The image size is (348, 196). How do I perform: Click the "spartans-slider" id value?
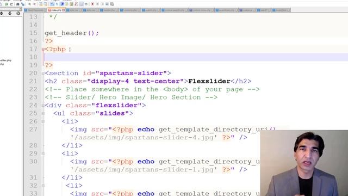click(x=131, y=73)
